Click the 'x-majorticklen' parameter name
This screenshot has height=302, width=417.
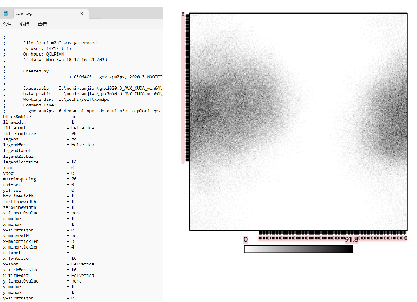21,241
